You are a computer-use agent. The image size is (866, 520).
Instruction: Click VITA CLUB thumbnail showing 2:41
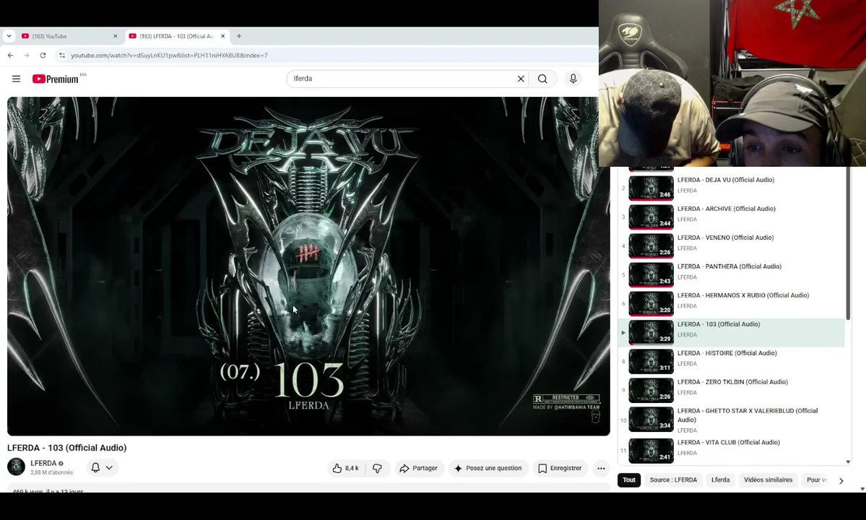[651, 451]
